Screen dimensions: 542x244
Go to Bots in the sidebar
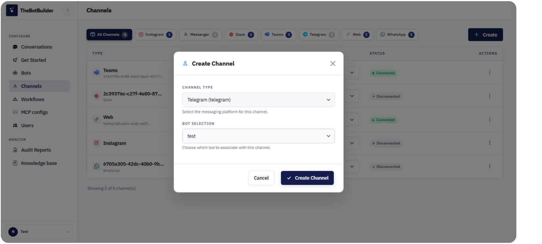pos(39,73)
